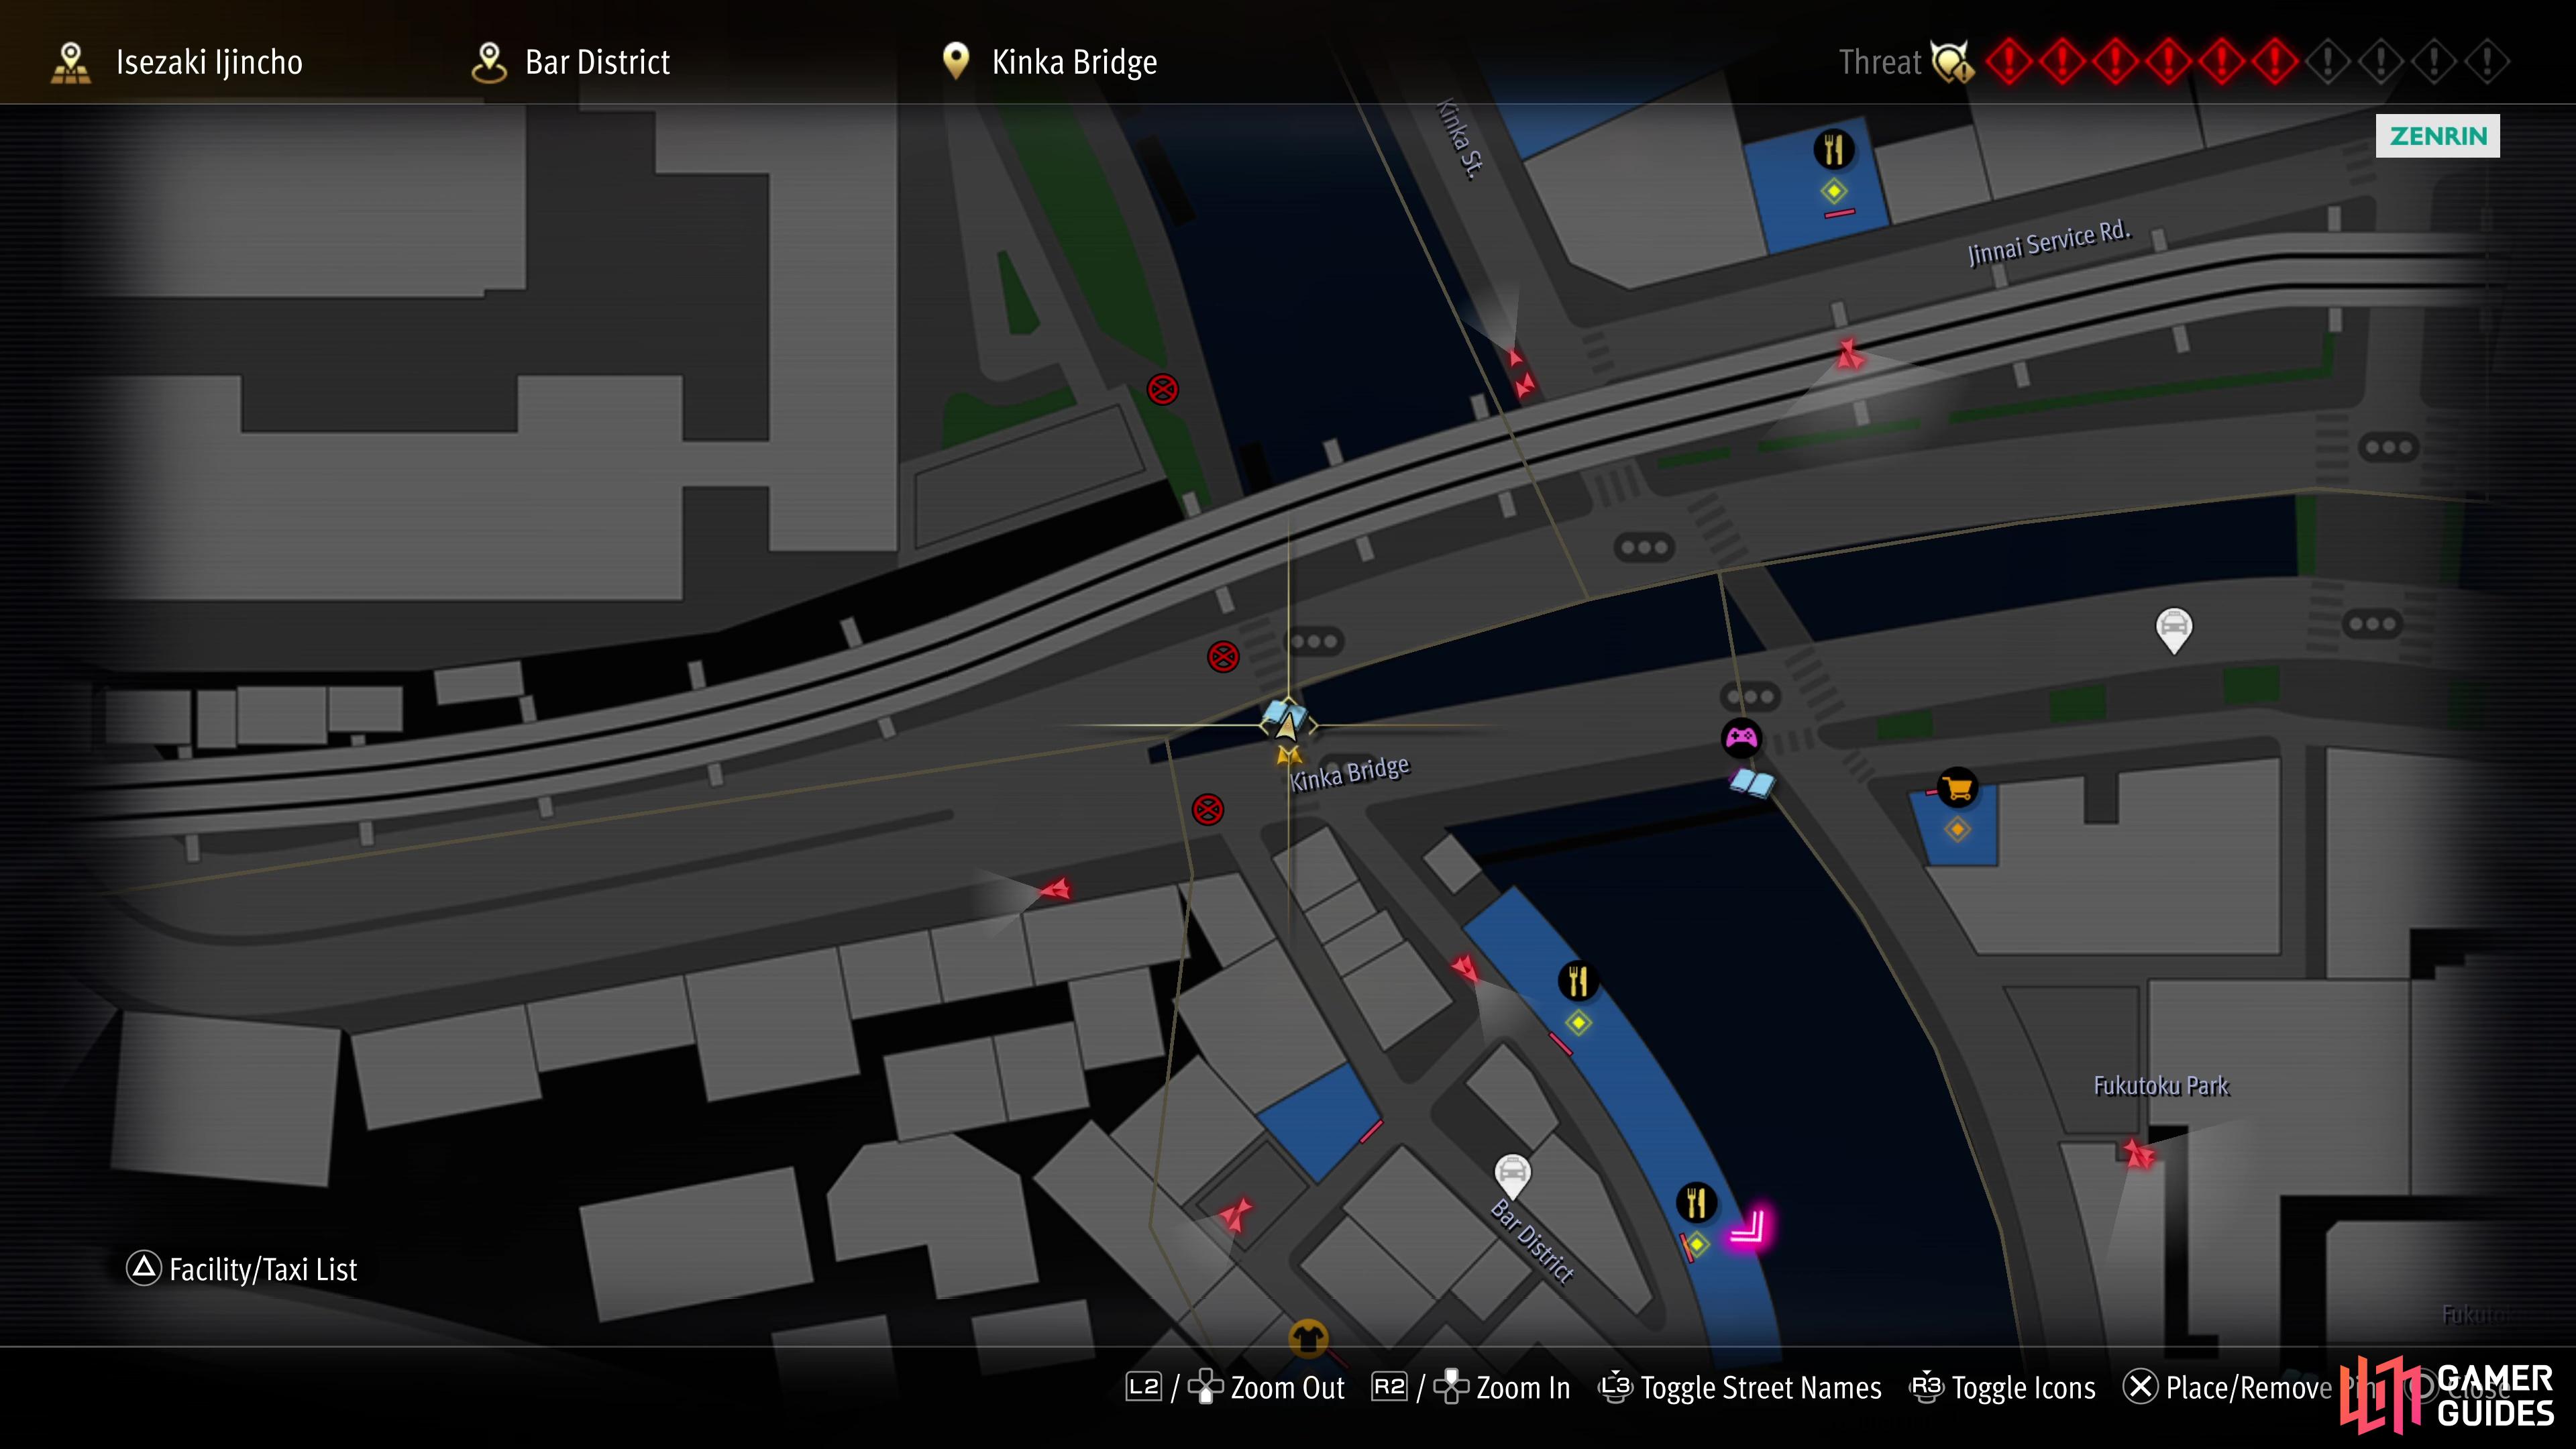The width and height of the screenshot is (2576, 1449).
Task: Click red enemy marker on Jinnai Service Rd.
Action: pos(1849,355)
